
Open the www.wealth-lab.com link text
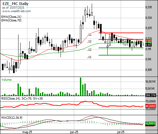[x=17, y=11]
